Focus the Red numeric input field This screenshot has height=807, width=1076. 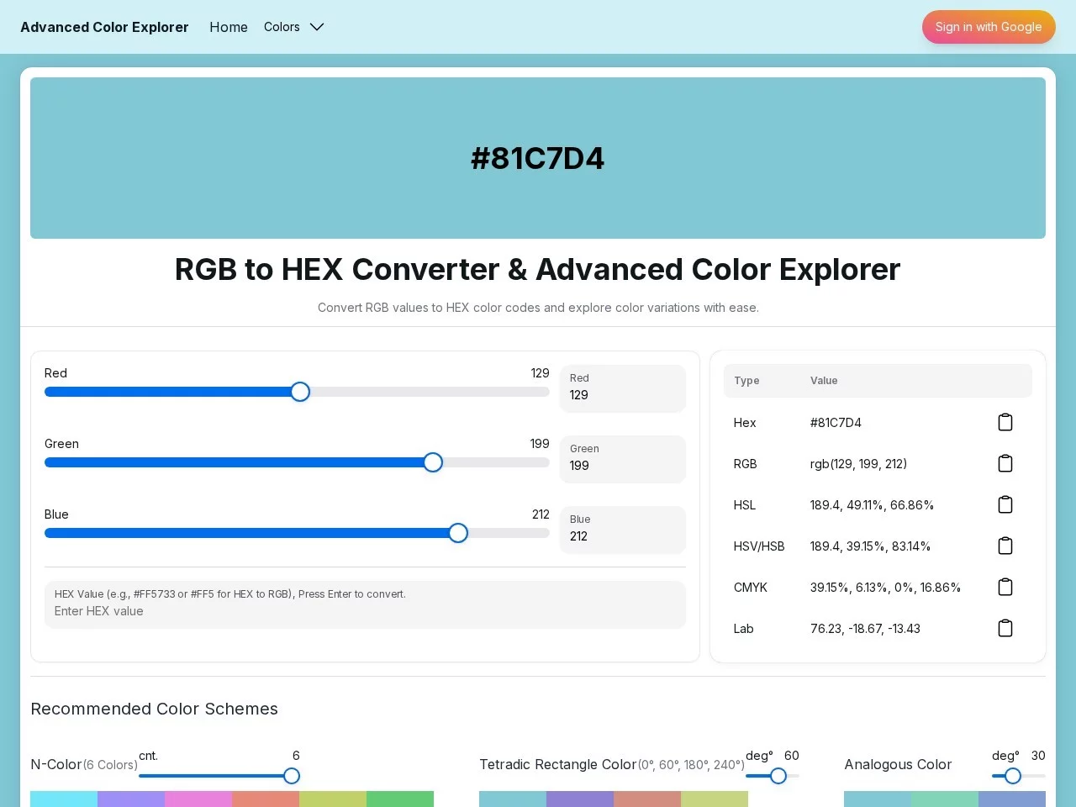[x=622, y=395]
